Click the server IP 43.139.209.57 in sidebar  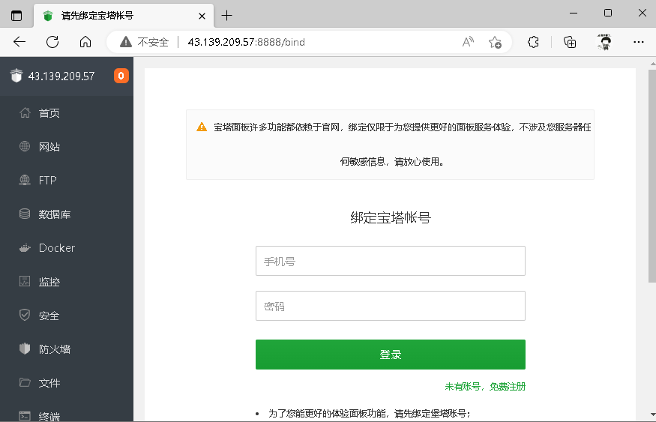[x=61, y=76]
